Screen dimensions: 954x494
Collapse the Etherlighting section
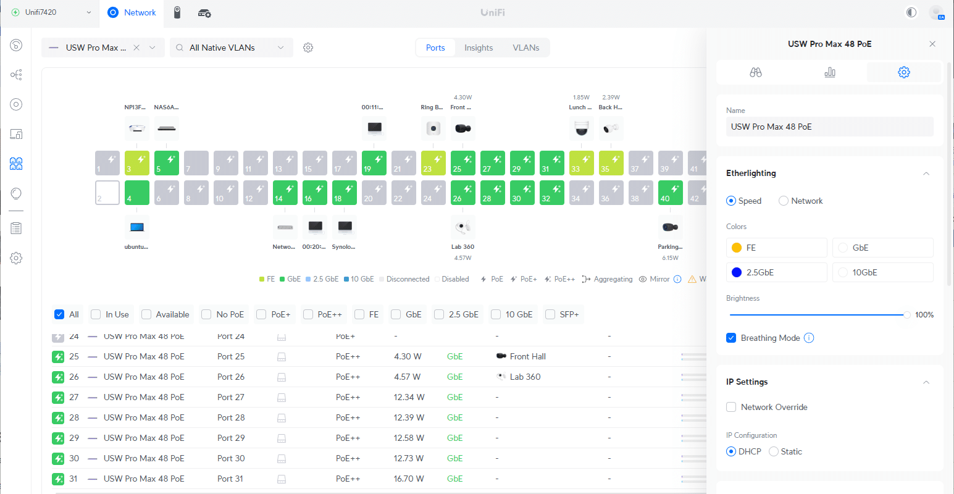click(926, 174)
